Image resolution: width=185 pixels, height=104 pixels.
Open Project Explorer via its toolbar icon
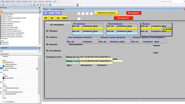tap(38, 5)
